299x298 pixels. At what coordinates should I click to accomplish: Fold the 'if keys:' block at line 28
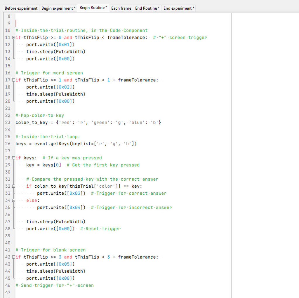coord(13,158)
